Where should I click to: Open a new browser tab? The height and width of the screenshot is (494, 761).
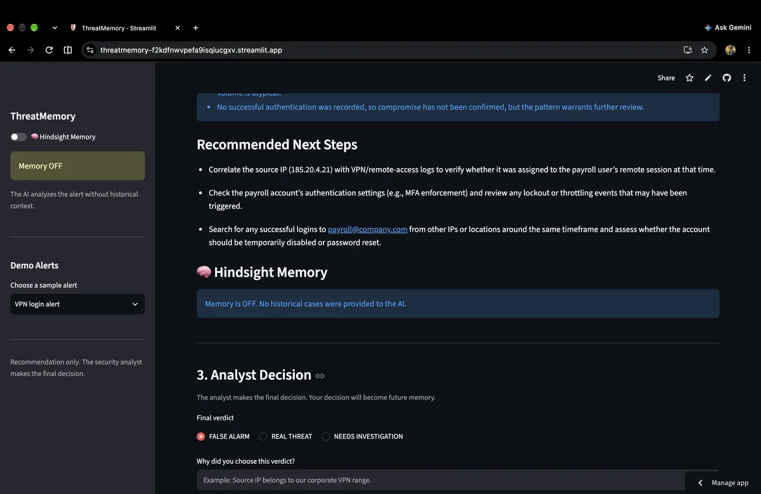tap(195, 28)
